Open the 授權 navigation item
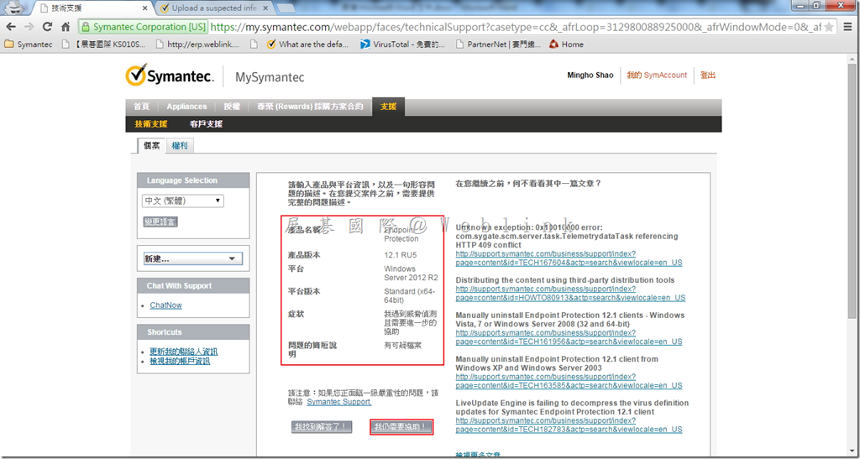 (x=232, y=107)
